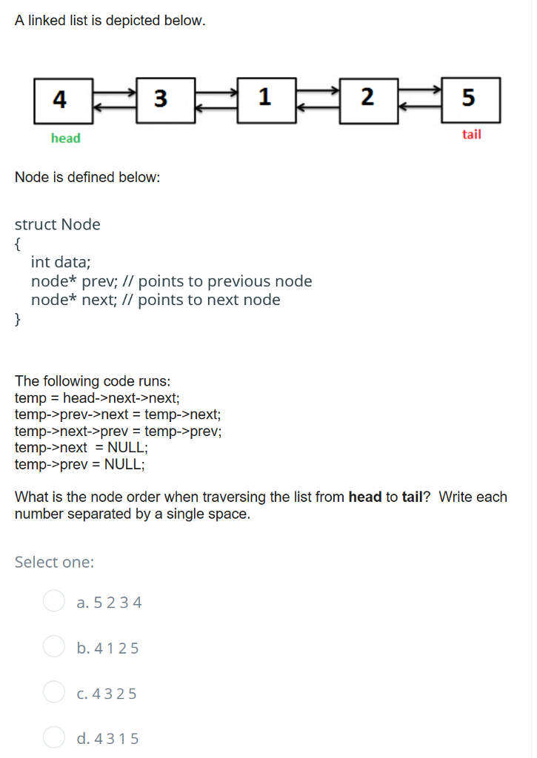Image resolution: width=537 pixels, height=758 pixels.
Task: Click the node box containing 4
Action: click(x=62, y=100)
